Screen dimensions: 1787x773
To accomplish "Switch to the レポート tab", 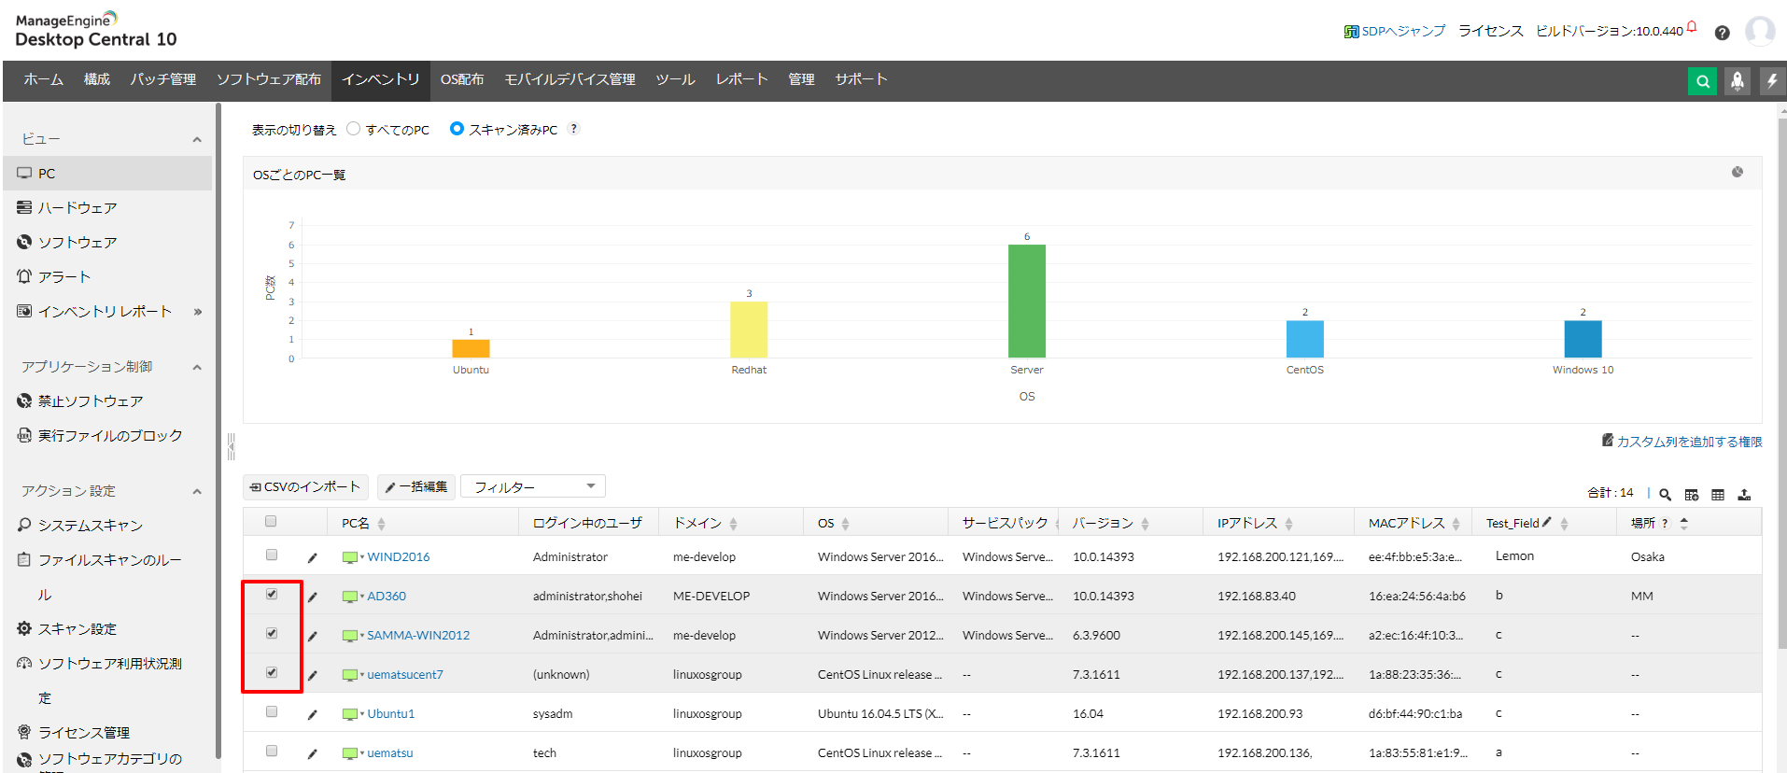I will [741, 79].
